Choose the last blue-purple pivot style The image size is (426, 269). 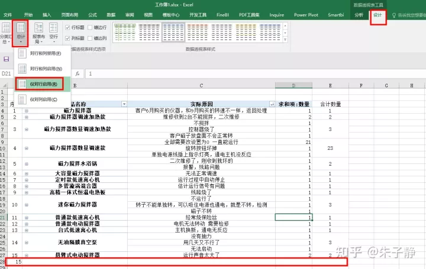(270, 32)
